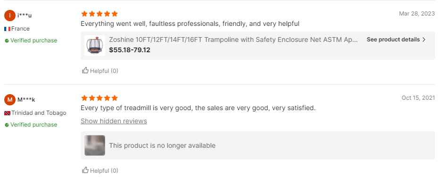
Task: Click thumbs-up icon on M***k's review
Action: [85, 170]
